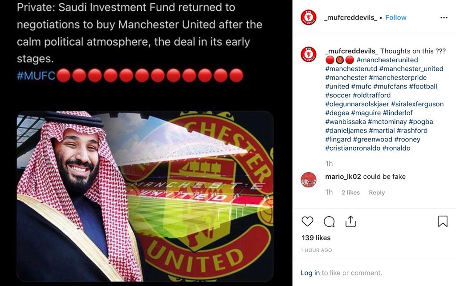The height and width of the screenshot is (286, 456).
Task: Open mario_lk02 username link
Action: click(x=343, y=177)
